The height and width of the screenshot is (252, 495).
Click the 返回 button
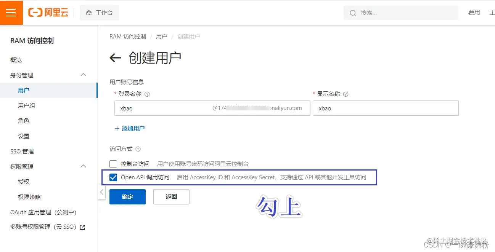coord(171,197)
